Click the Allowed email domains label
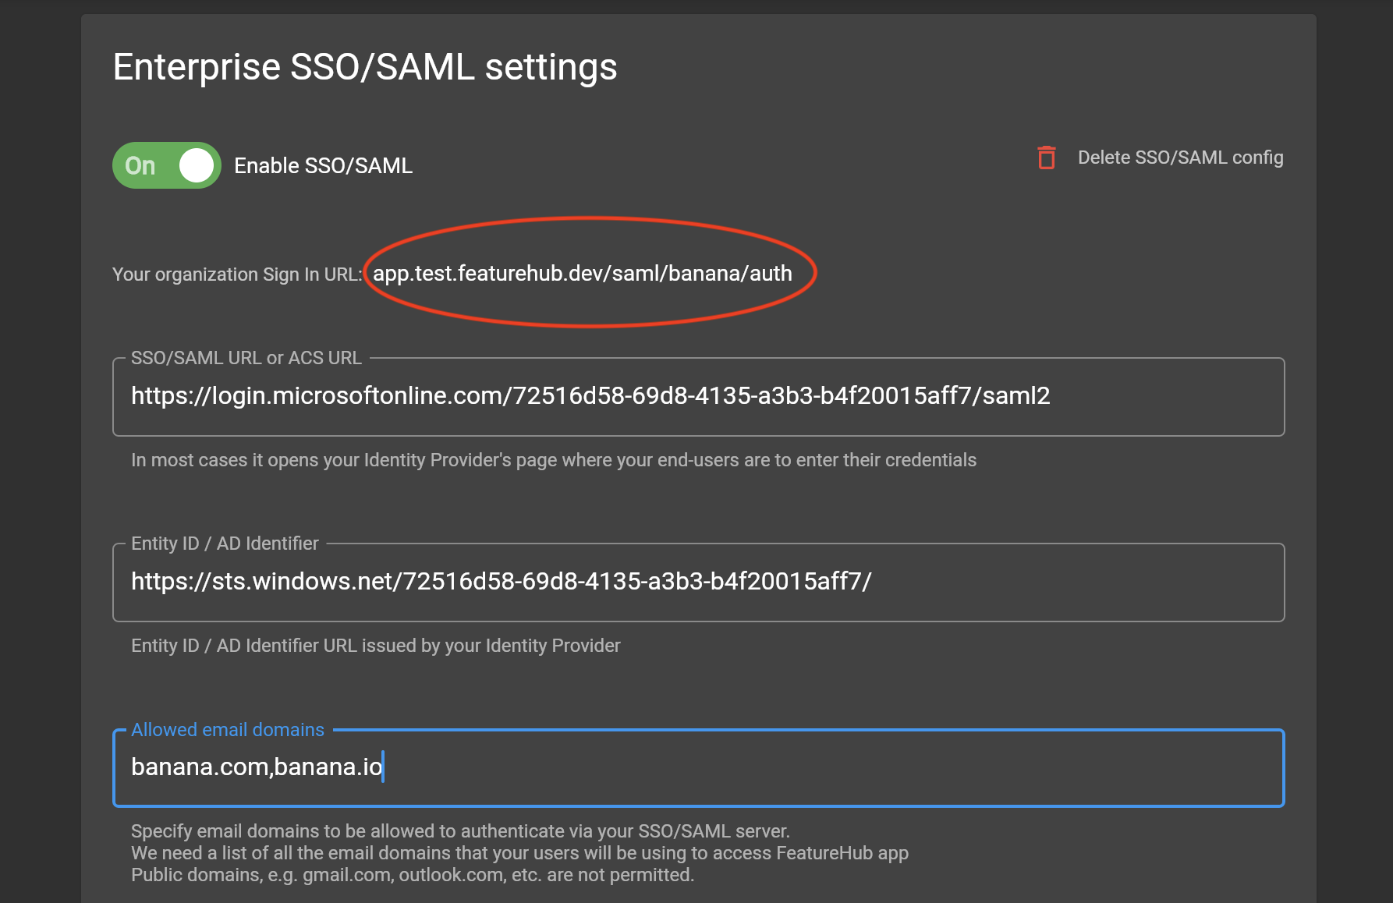 pos(227,729)
